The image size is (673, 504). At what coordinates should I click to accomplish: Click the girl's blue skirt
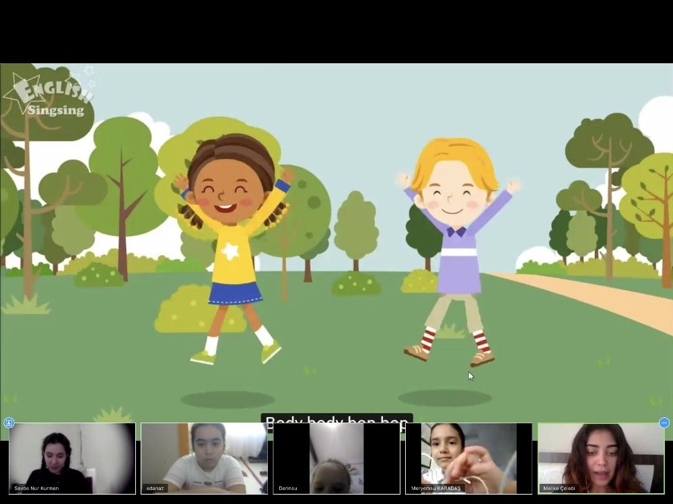tap(235, 293)
